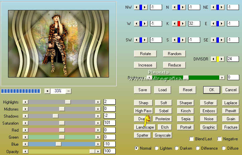This screenshot has width=242, height=155.
Task: Click the Opacity slider left arrow
Action: pyautogui.click(x=25, y=151)
